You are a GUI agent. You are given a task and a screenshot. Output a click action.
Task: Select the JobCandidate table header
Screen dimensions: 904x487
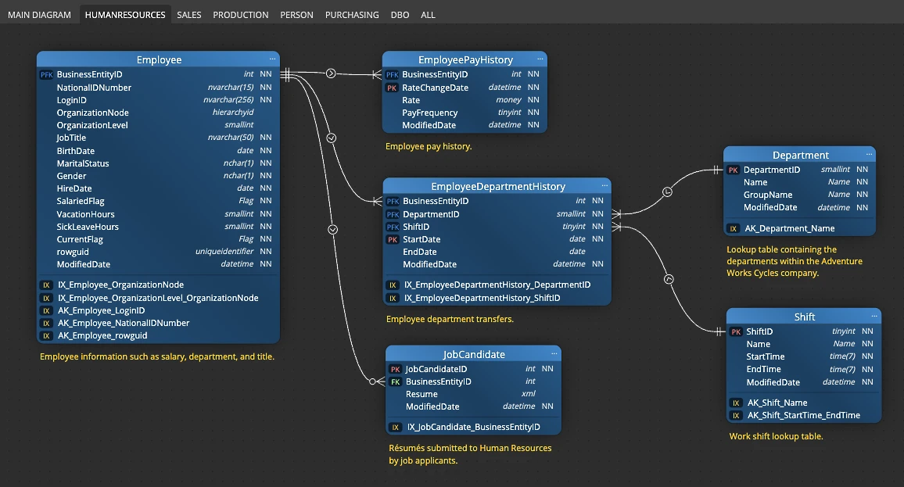473,354
